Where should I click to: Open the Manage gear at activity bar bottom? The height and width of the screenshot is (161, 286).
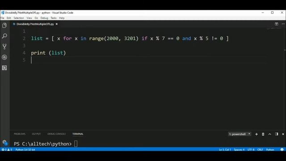click(x=4, y=143)
